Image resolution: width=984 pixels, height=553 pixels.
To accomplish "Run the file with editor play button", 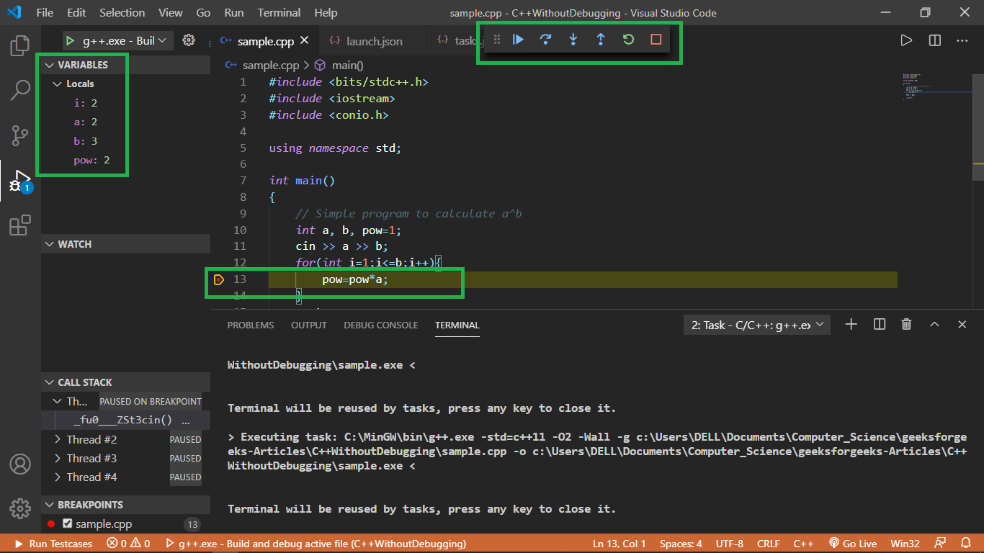I will 906,40.
